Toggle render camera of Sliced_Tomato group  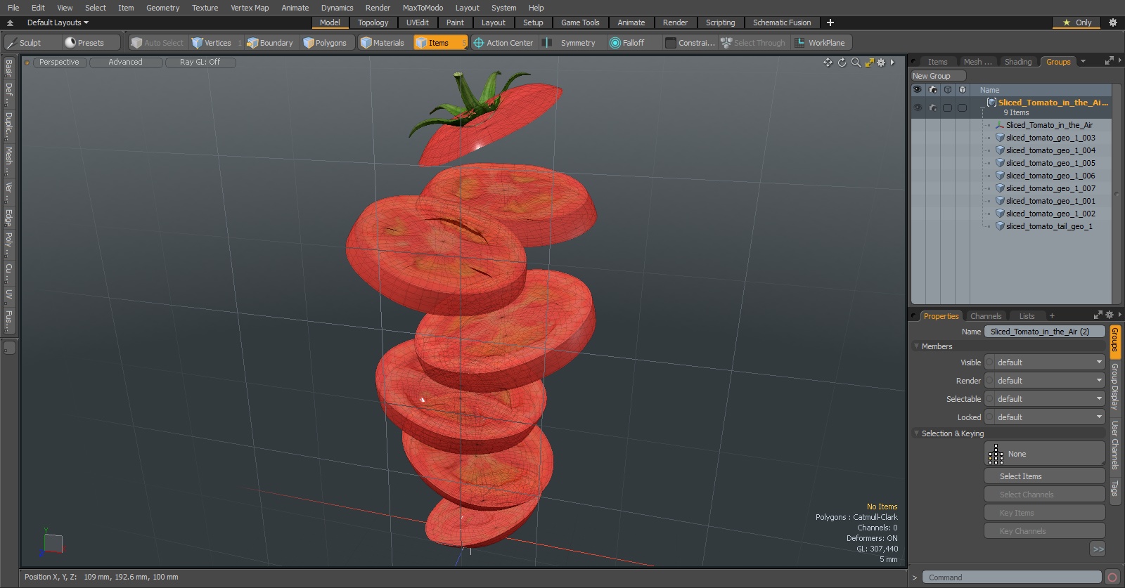coord(933,107)
